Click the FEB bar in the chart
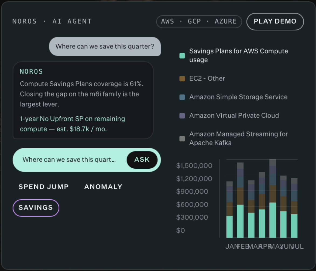 pyautogui.click(x=240, y=200)
